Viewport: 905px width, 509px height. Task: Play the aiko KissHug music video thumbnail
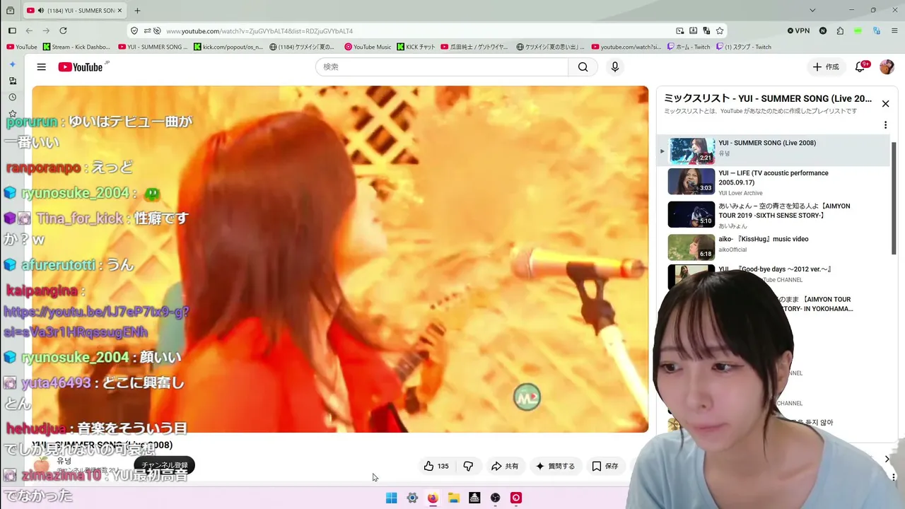pos(691,247)
